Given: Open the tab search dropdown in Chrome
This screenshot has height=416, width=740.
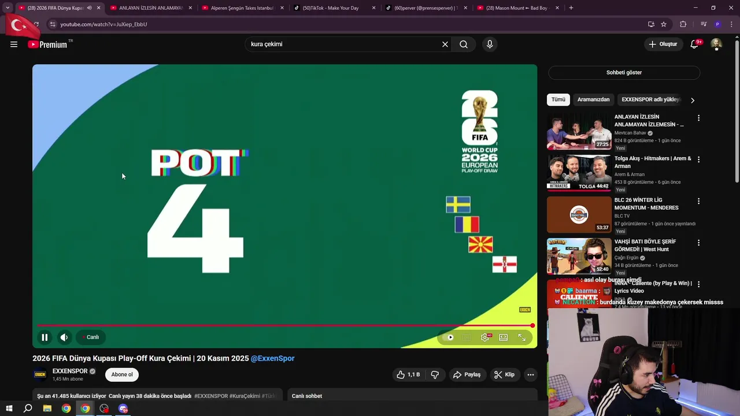Looking at the screenshot, I should 8,8.
